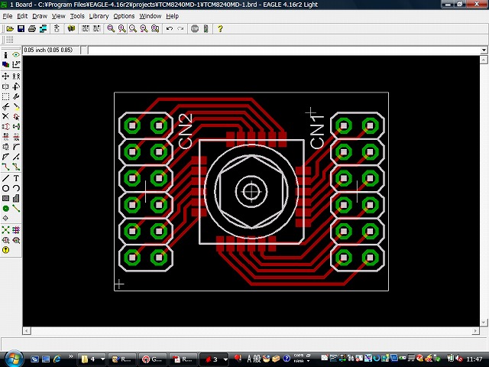
Task: Select the Show eye tool
Action: pos(16,55)
